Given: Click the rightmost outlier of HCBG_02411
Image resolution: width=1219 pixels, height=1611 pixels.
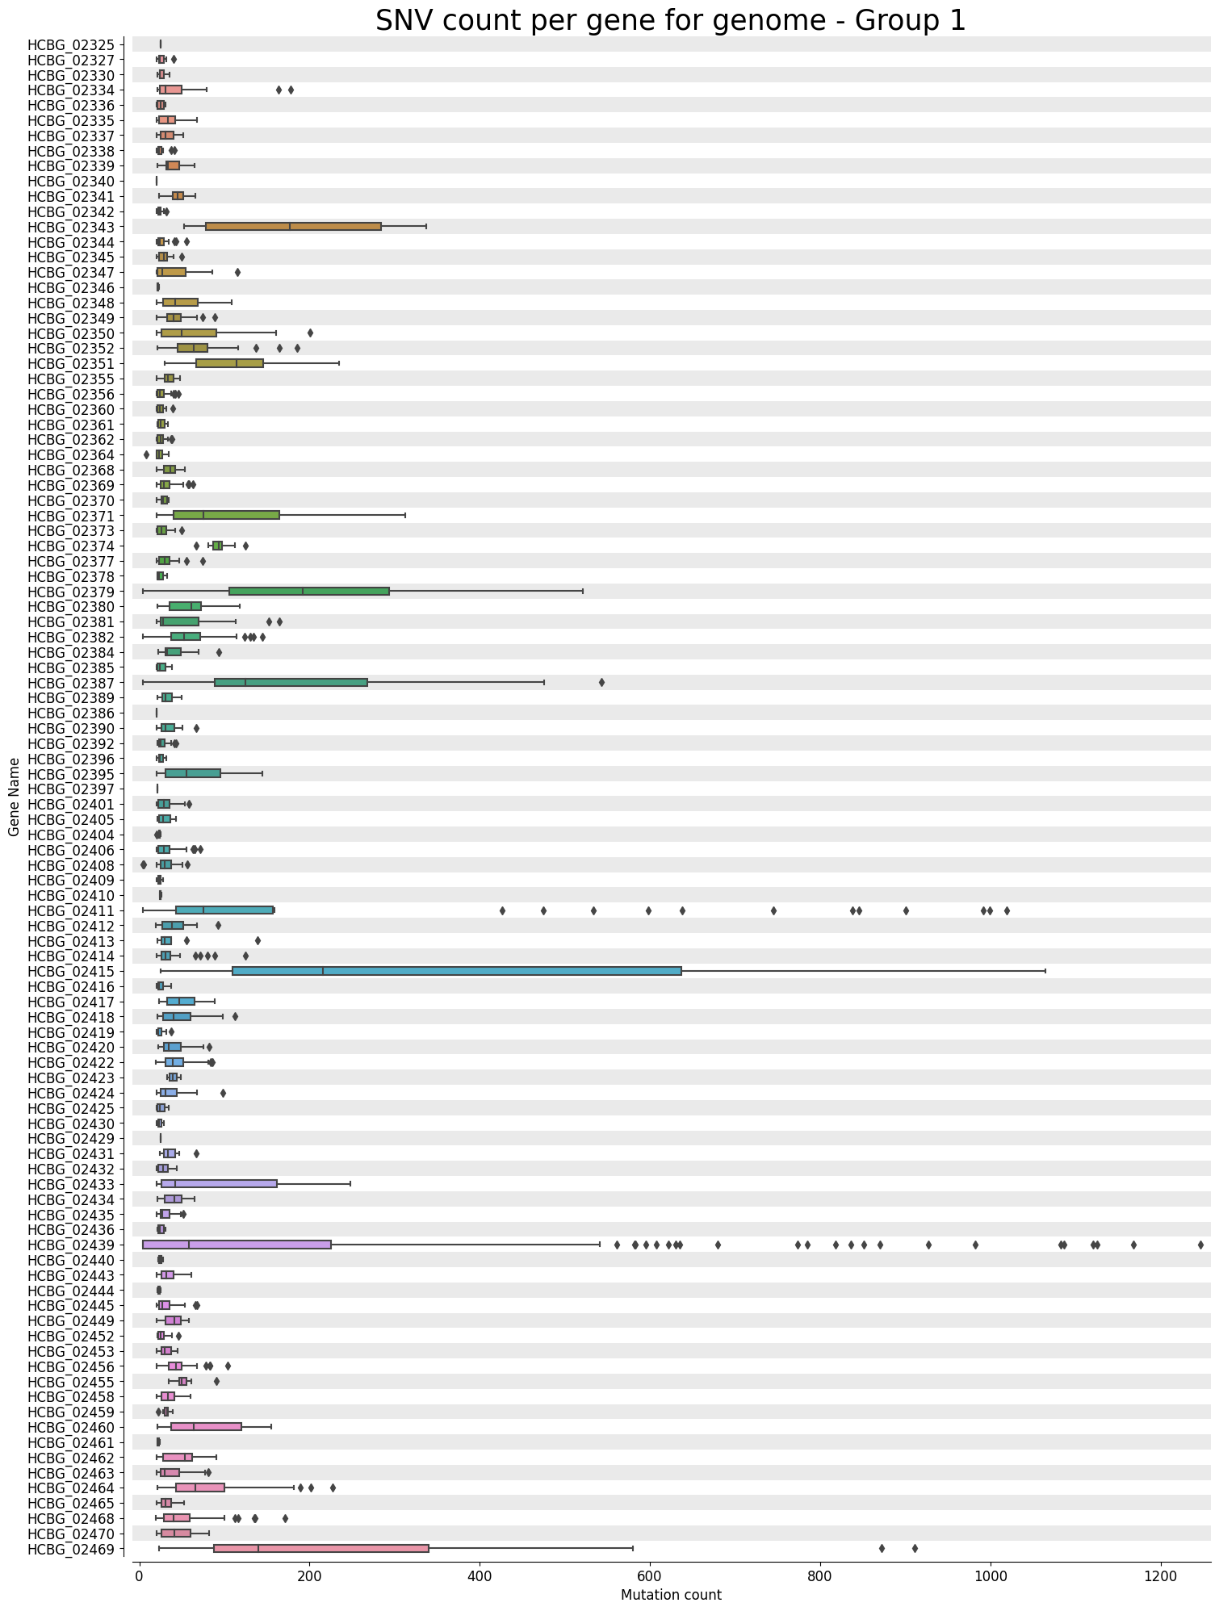Looking at the screenshot, I should [x=1007, y=910].
